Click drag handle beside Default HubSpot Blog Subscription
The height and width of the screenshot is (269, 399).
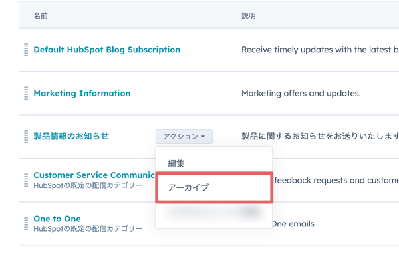coord(26,50)
